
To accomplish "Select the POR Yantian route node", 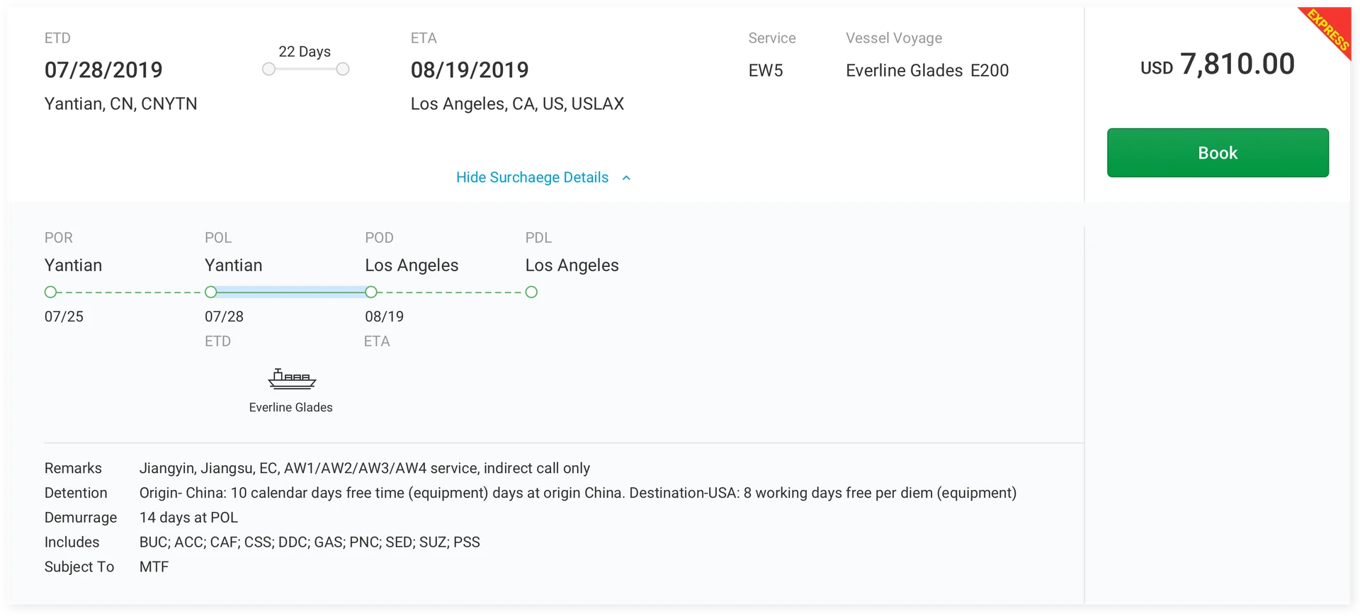I will 50,292.
